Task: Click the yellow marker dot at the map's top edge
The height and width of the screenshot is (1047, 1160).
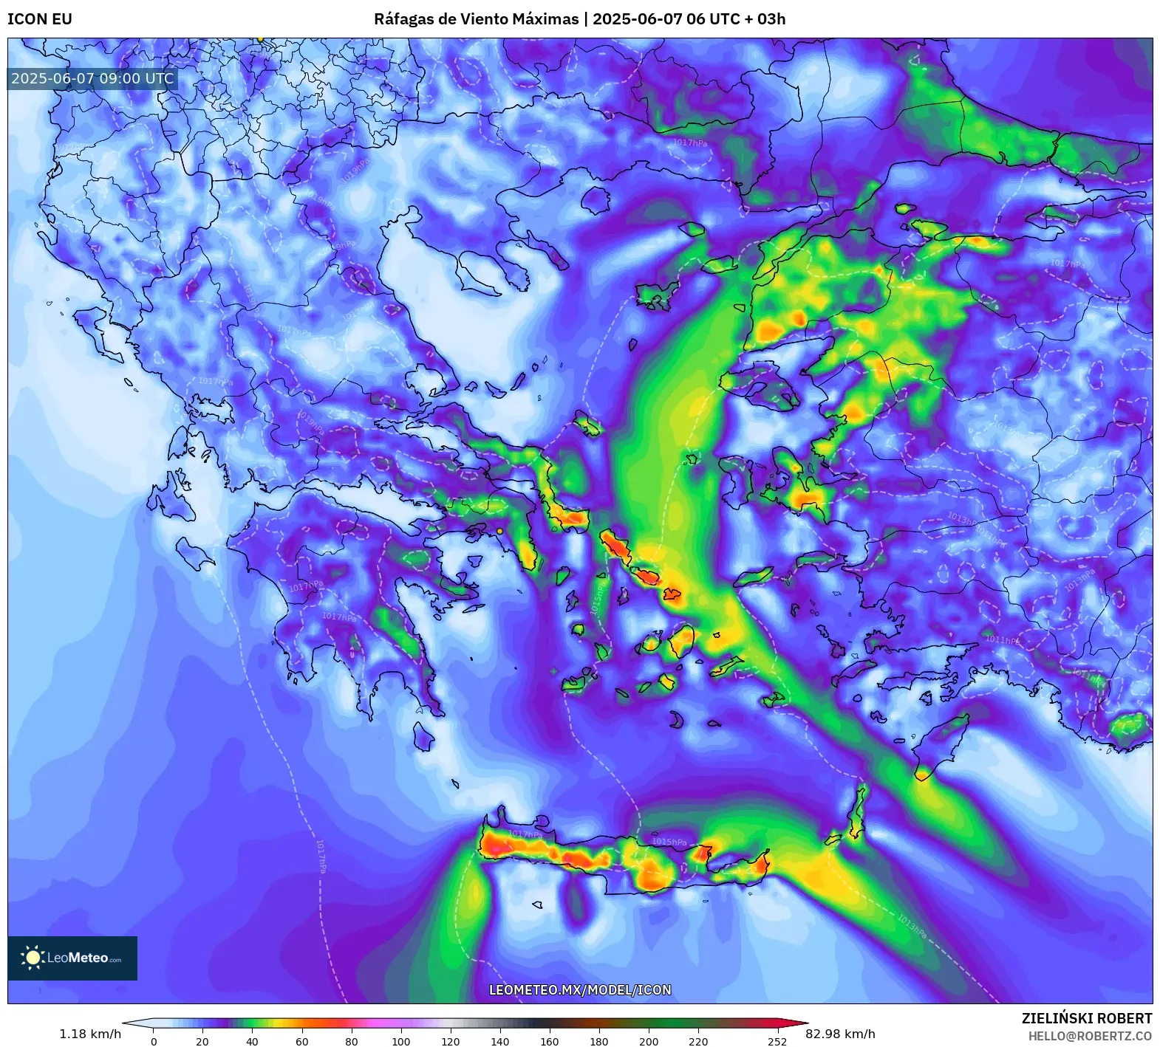Action: click(260, 39)
